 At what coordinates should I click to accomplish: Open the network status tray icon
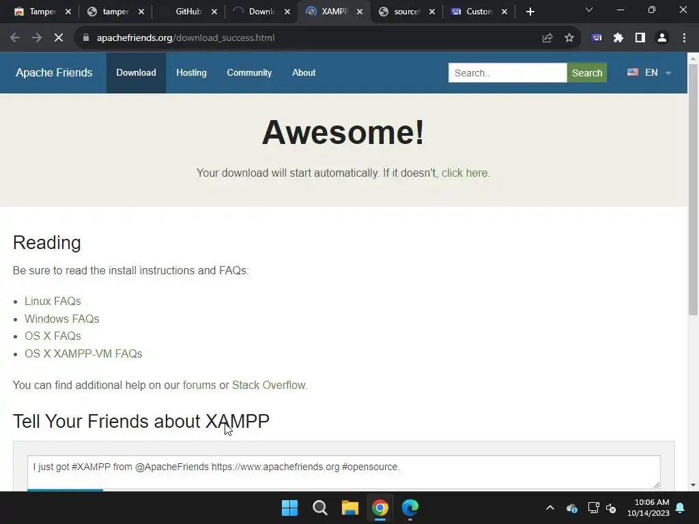[x=593, y=508]
